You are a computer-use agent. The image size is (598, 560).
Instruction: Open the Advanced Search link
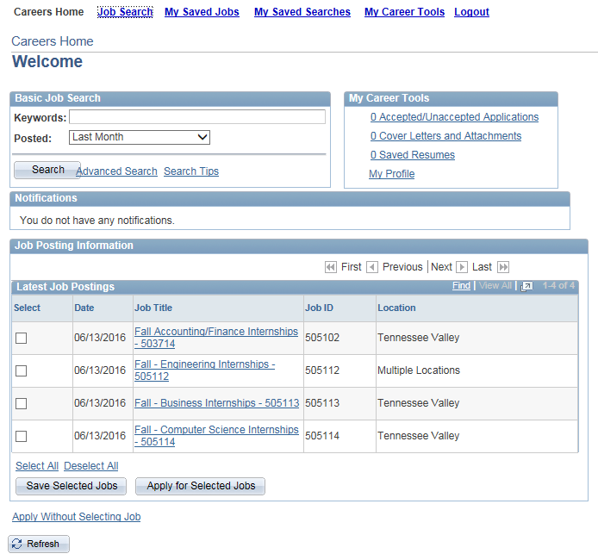click(x=116, y=171)
